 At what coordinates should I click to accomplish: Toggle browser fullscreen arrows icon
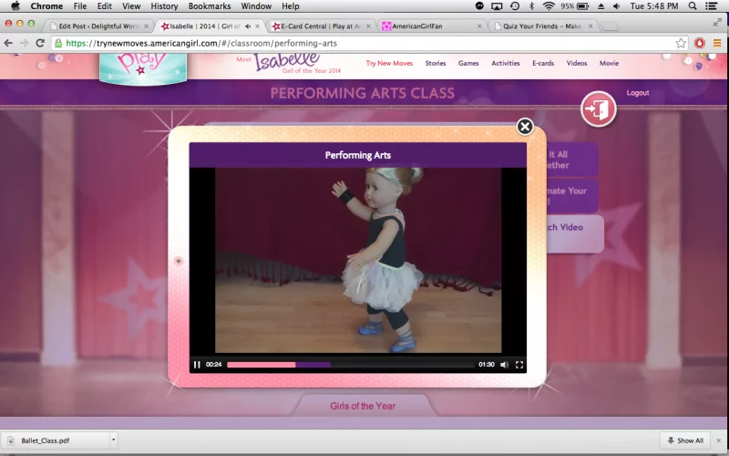point(717,22)
